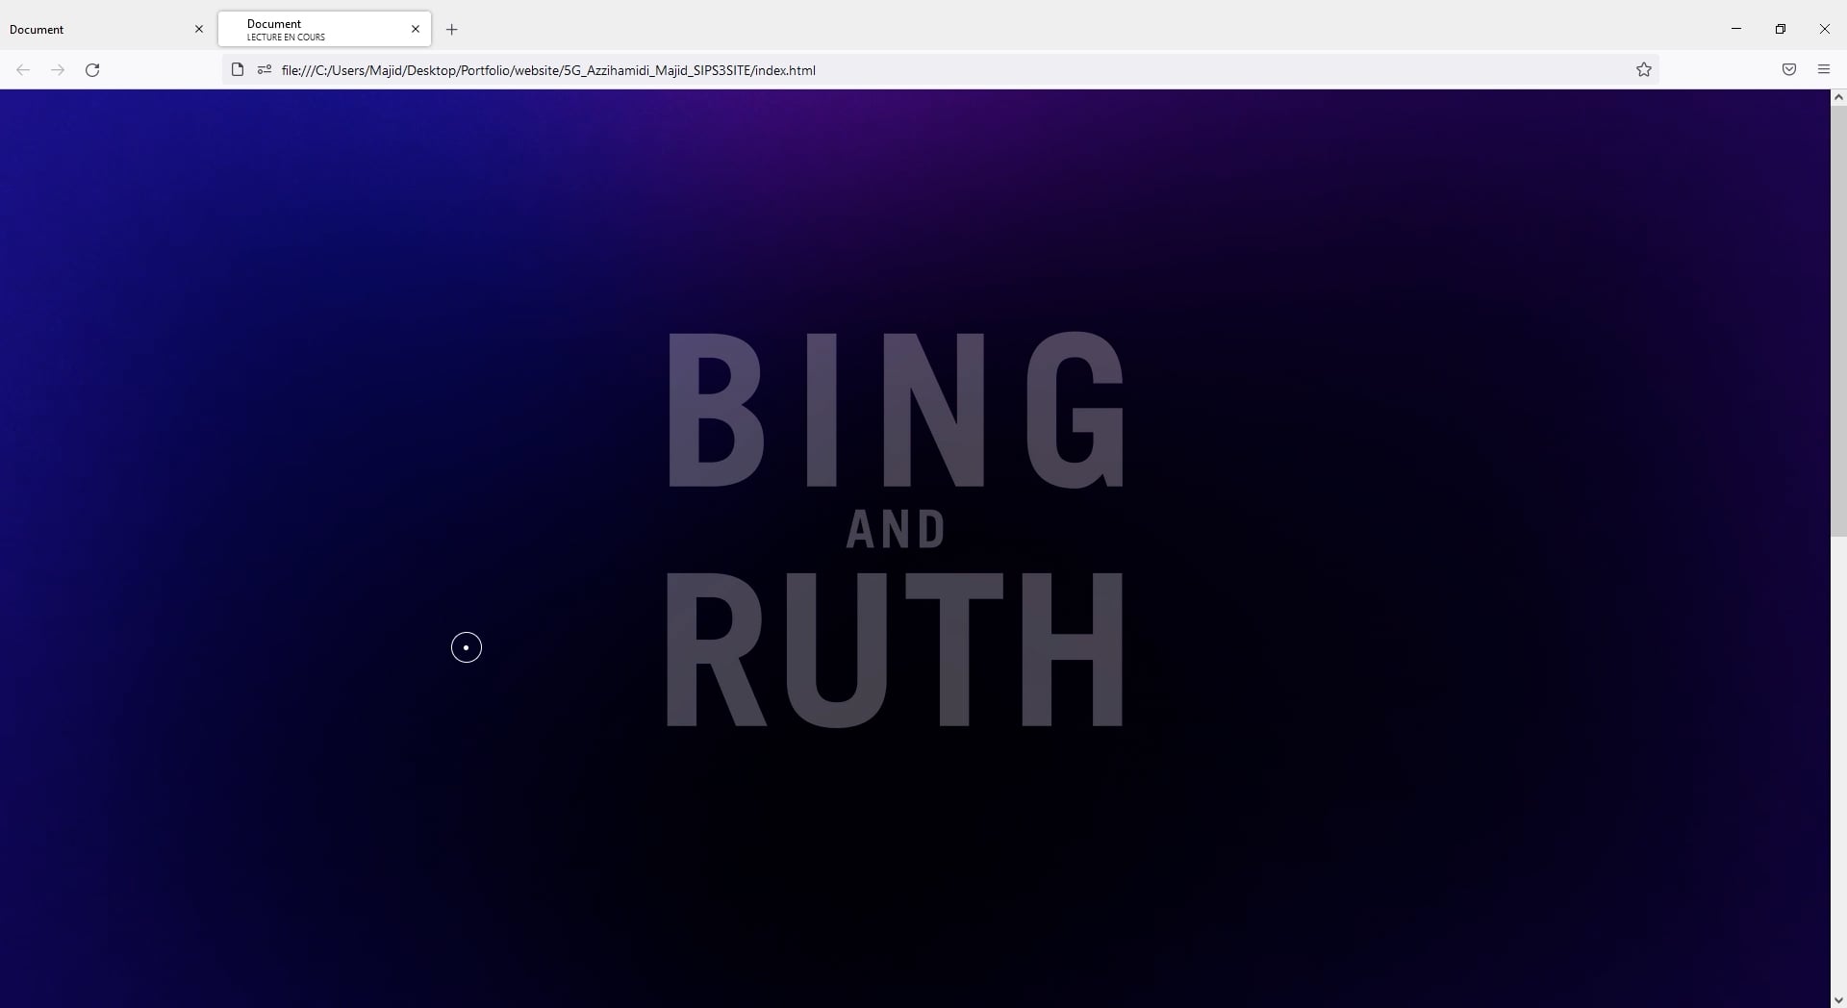Go forward to the next page

57,69
